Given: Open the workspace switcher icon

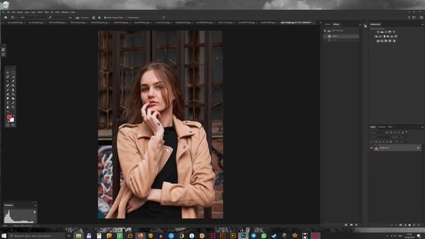Looking at the screenshot, I should 414,17.
